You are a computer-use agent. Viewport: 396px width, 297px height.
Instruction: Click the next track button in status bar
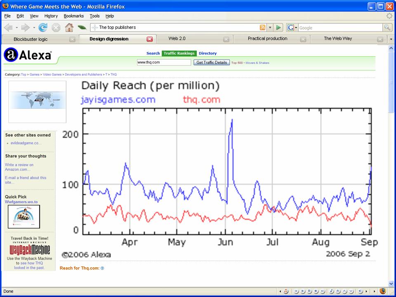point(322,291)
